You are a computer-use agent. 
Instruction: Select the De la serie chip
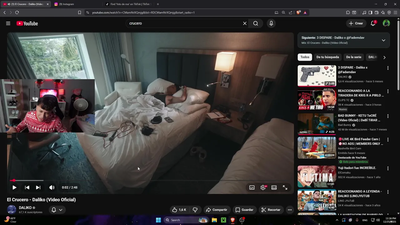[x=353, y=57]
